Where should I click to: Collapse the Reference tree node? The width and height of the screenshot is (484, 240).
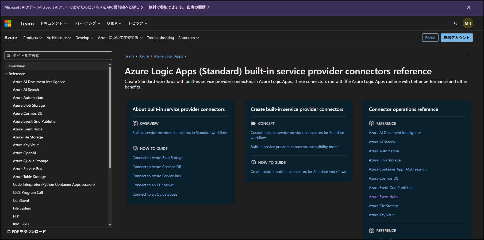point(6,74)
